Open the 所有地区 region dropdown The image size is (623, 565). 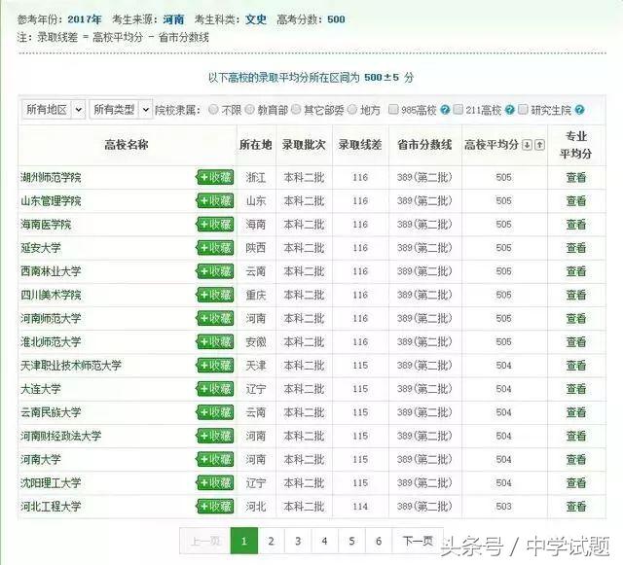tap(54, 109)
